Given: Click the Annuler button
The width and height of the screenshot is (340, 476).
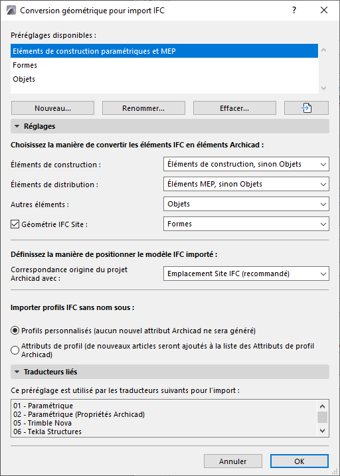Looking at the screenshot, I should point(233,461).
